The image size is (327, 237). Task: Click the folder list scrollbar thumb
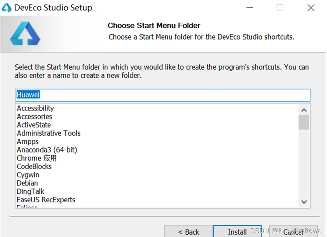[x=304, y=122]
